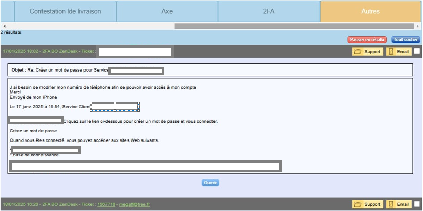Select the 2FA tab
This screenshot has height=211, width=423.
click(269, 11)
